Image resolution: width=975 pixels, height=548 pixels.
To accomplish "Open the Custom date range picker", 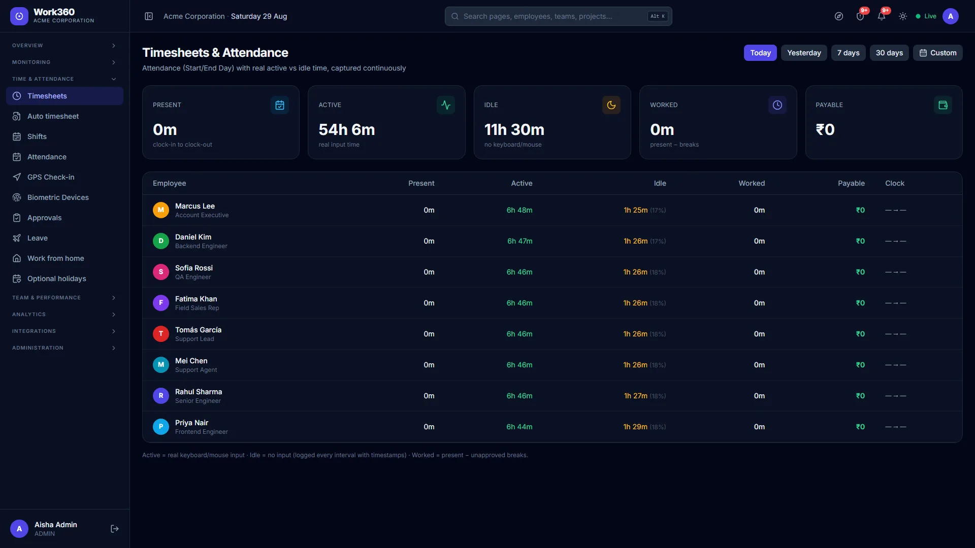I will click(937, 53).
